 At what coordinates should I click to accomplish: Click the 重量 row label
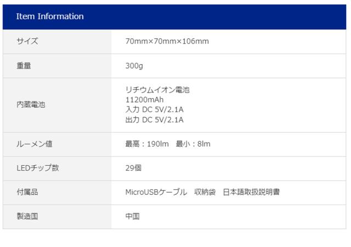click(24, 66)
